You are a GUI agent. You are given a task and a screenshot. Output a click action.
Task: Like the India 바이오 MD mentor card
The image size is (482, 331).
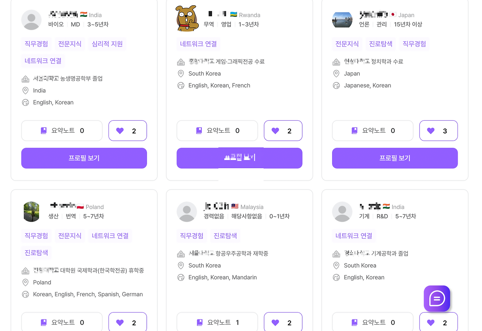click(128, 131)
